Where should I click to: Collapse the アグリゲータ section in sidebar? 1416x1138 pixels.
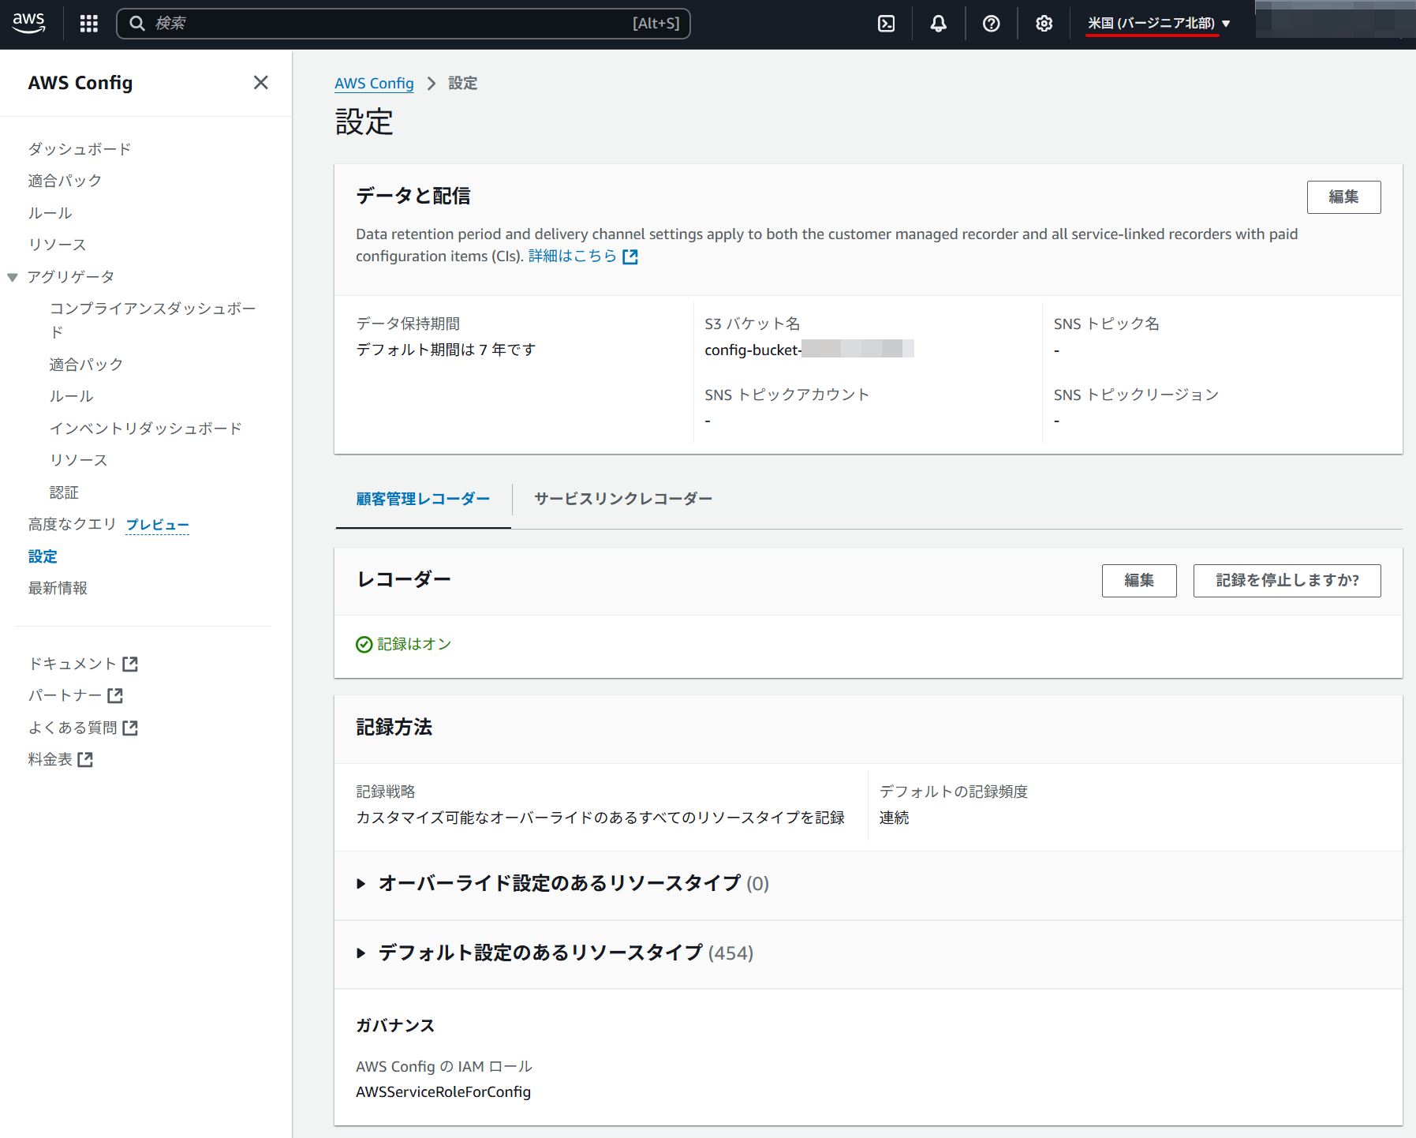(13, 277)
